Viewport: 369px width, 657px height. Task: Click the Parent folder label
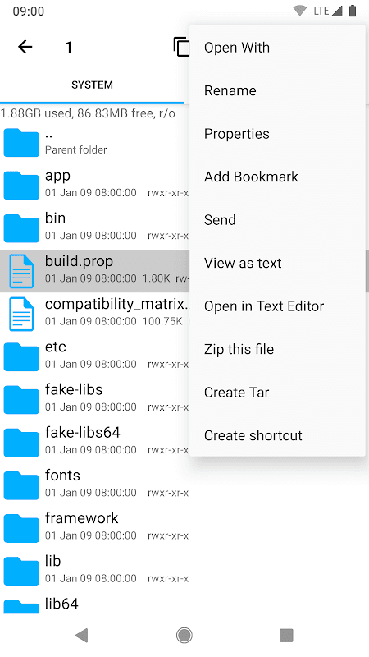click(75, 150)
